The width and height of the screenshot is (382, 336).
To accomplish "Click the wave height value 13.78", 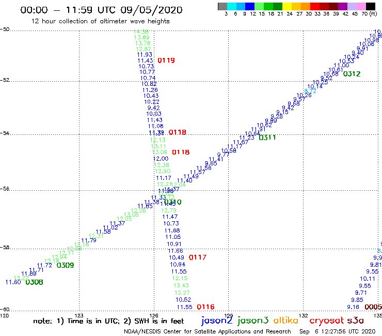I will click(x=143, y=43).
